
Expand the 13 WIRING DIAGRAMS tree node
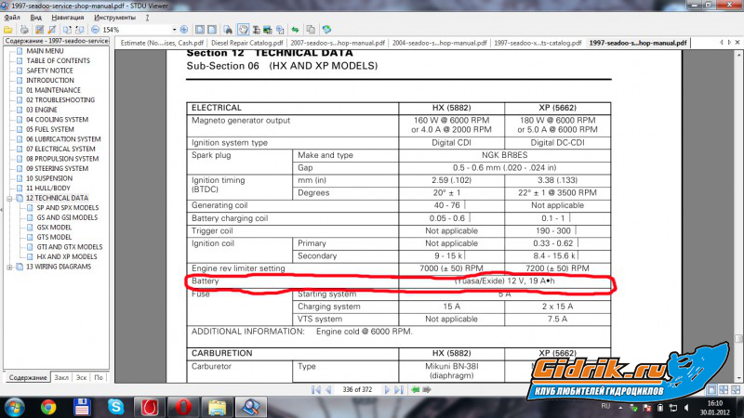point(10,268)
